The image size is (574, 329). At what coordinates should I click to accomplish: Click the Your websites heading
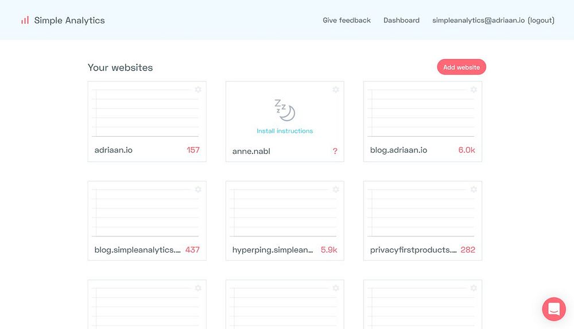120,67
